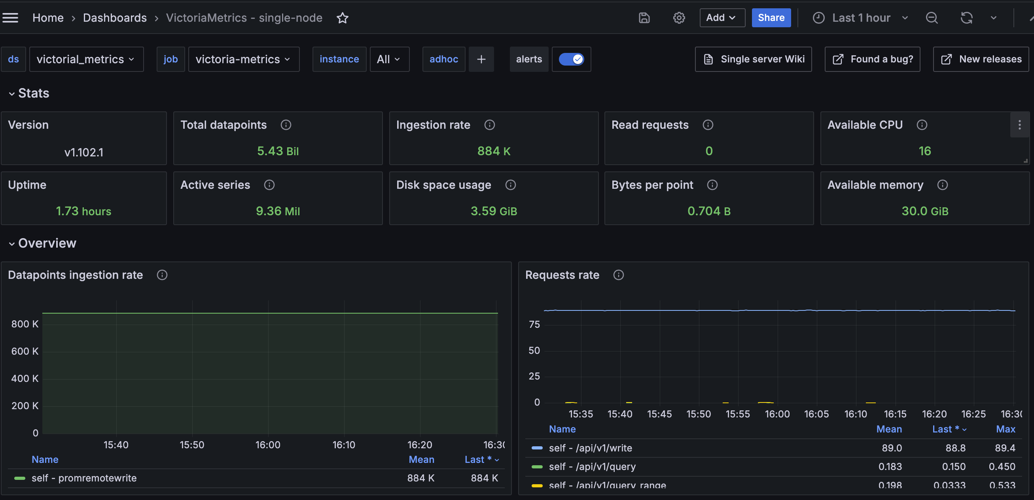Viewport: 1034px width, 500px height.
Task: Sort requests legend by Name
Action: point(562,429)
